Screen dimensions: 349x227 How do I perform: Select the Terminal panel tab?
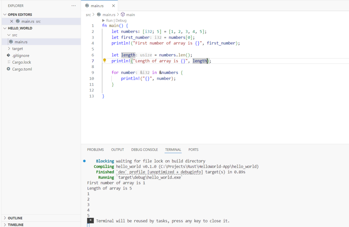tap(173, 150)
